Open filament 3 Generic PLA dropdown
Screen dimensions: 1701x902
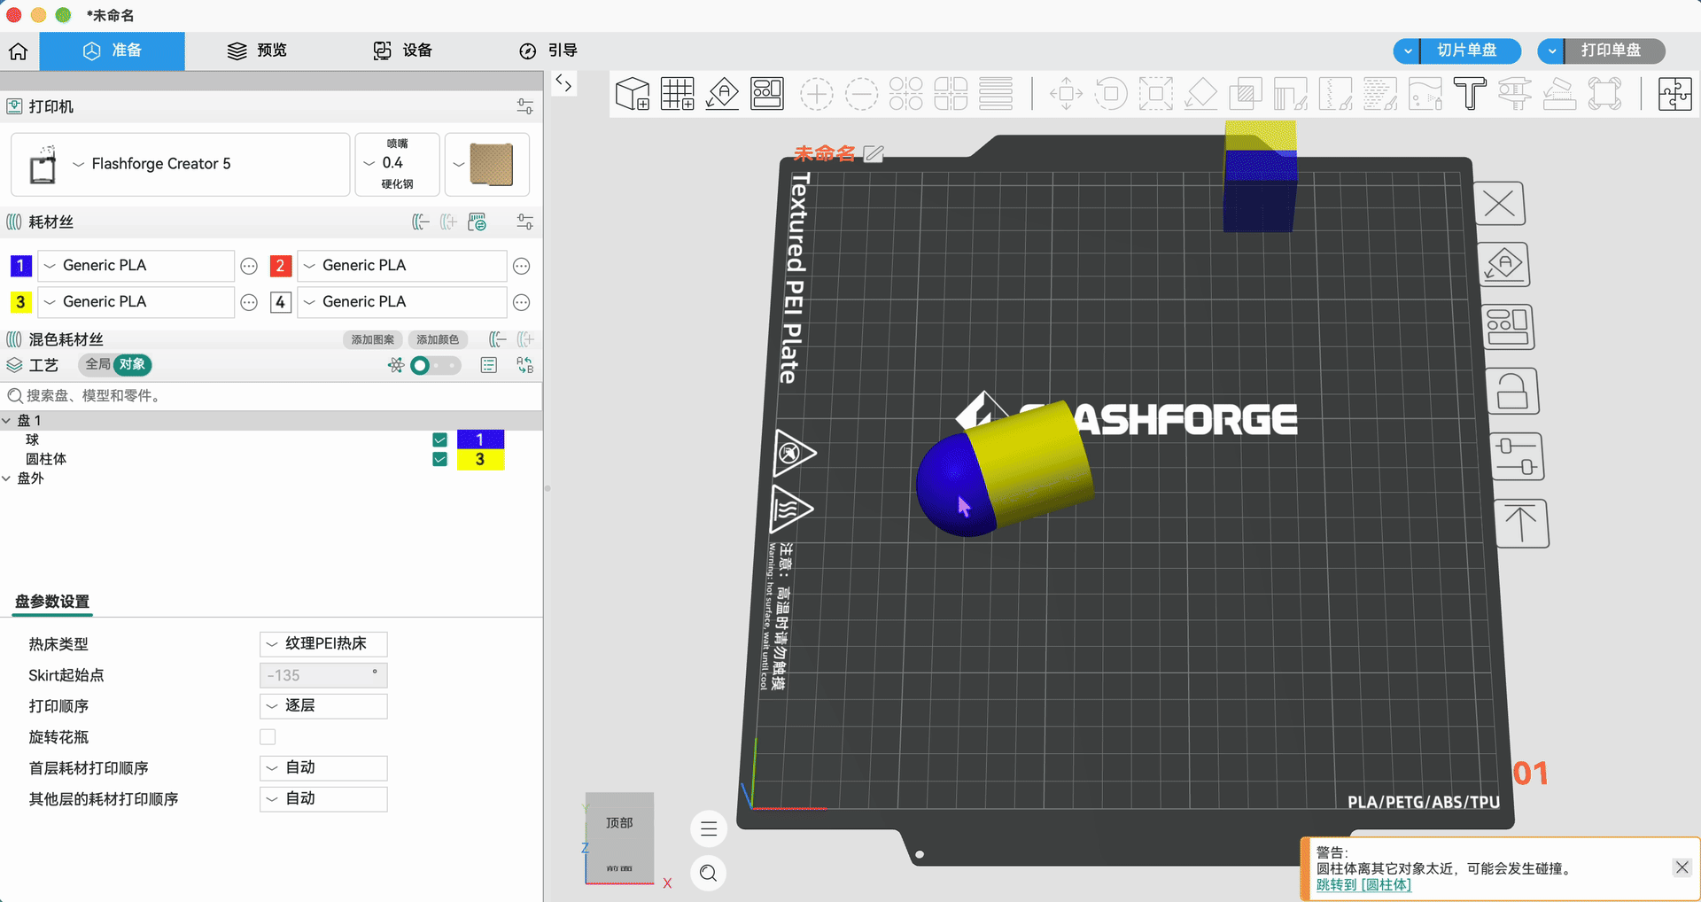[136, 302]
